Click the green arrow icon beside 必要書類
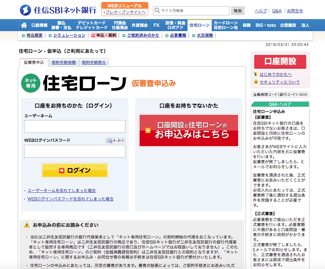 click(x=167, y=35)
